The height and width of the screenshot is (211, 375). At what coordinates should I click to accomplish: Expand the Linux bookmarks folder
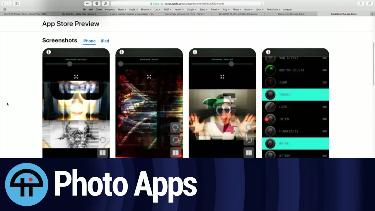(260, 9)
